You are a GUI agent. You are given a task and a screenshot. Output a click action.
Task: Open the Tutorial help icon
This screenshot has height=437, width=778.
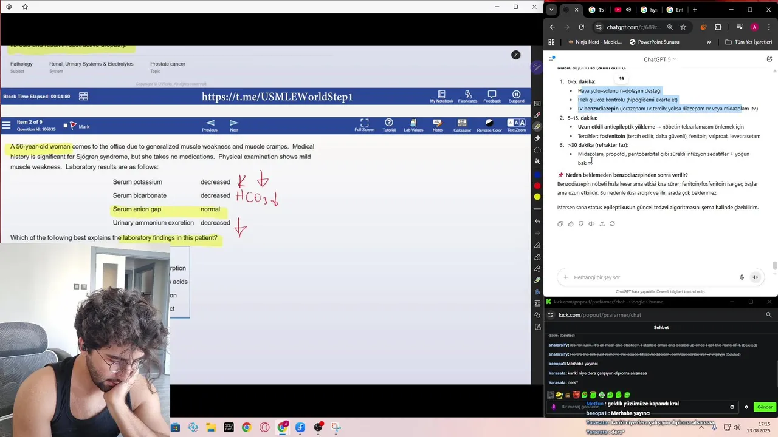coord(389,126)
